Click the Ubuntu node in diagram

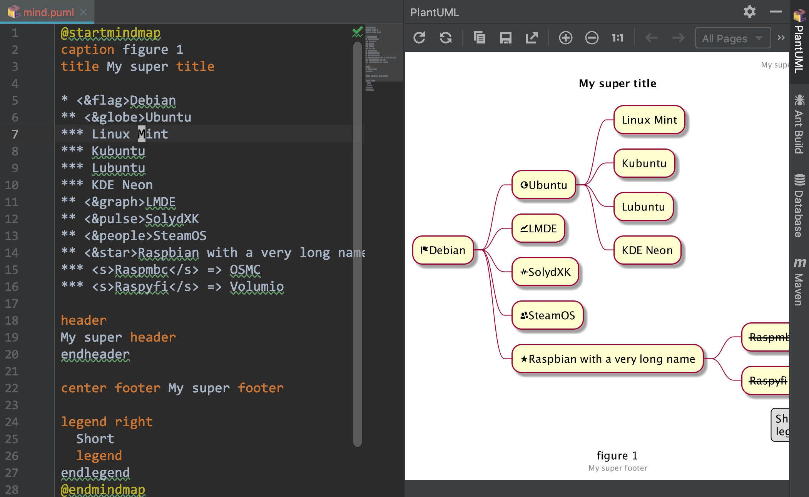click(544, 185)
